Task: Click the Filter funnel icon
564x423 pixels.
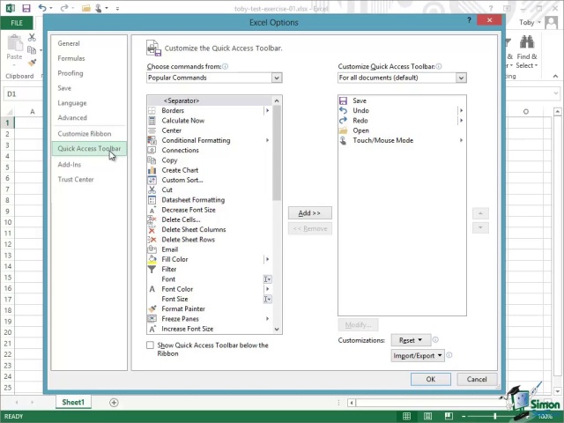Action: click(x=152, y=269)
